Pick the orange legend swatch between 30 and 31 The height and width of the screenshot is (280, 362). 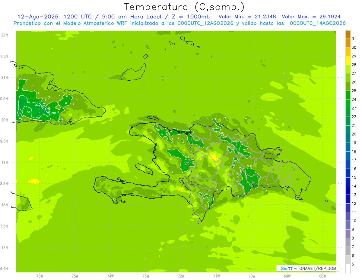(x=348, y=43)
